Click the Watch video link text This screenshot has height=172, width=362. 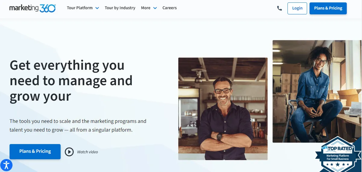tap(87, 152)
